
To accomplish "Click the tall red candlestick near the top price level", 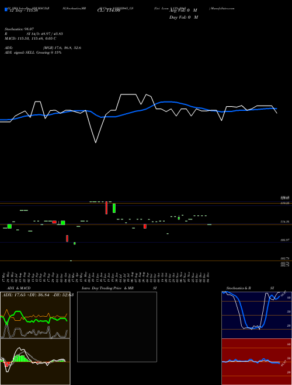I will pyautogui.click(x=106, y=208).
